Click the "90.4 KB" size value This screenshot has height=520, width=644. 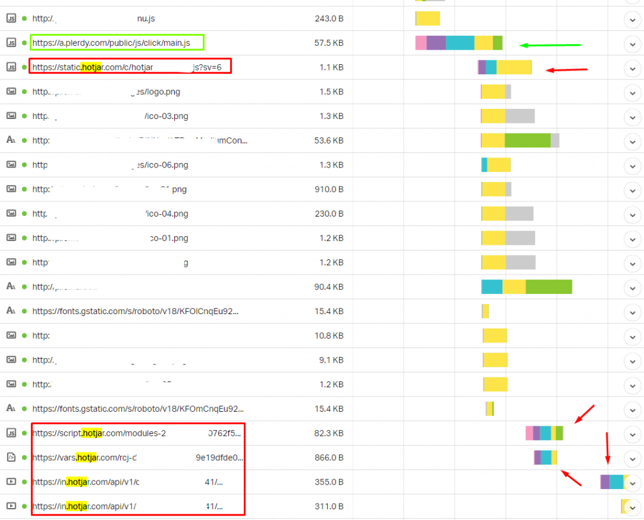[x=328, y=287]
